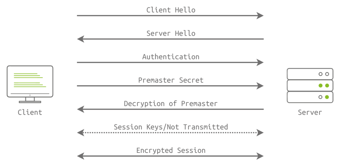Viewport: 342px width, 164px height.
Task: Click "Session Keys/Not Transmitted" label
Action: [x=171, y=127]
